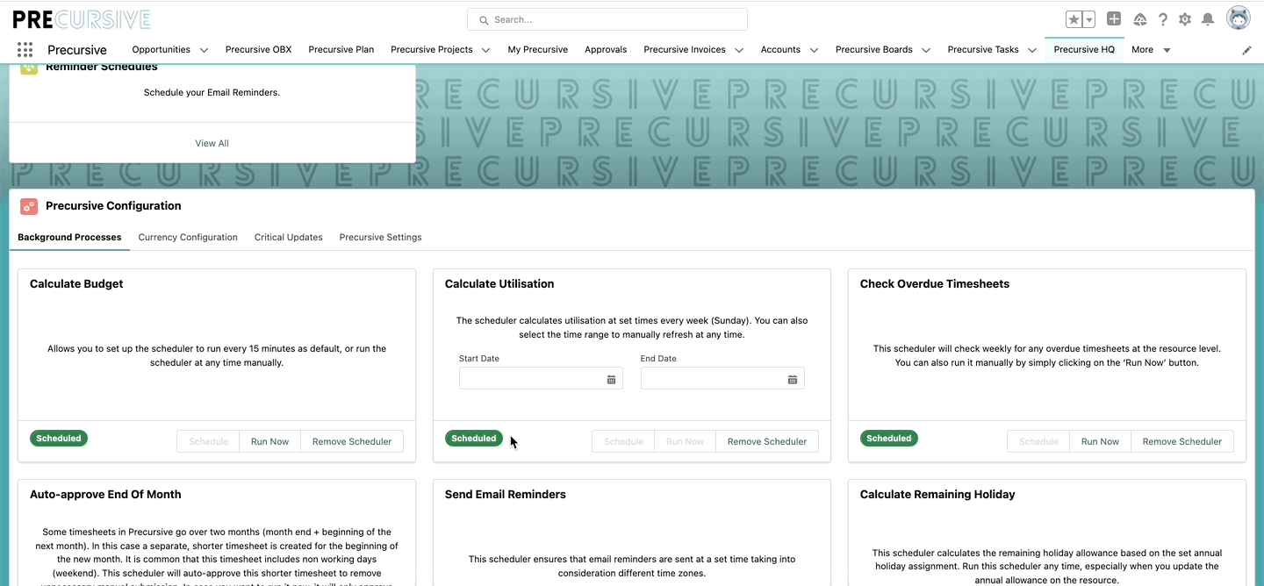Click the End Date input field
The image size is (1264, 586).
[x=722, y=378]
